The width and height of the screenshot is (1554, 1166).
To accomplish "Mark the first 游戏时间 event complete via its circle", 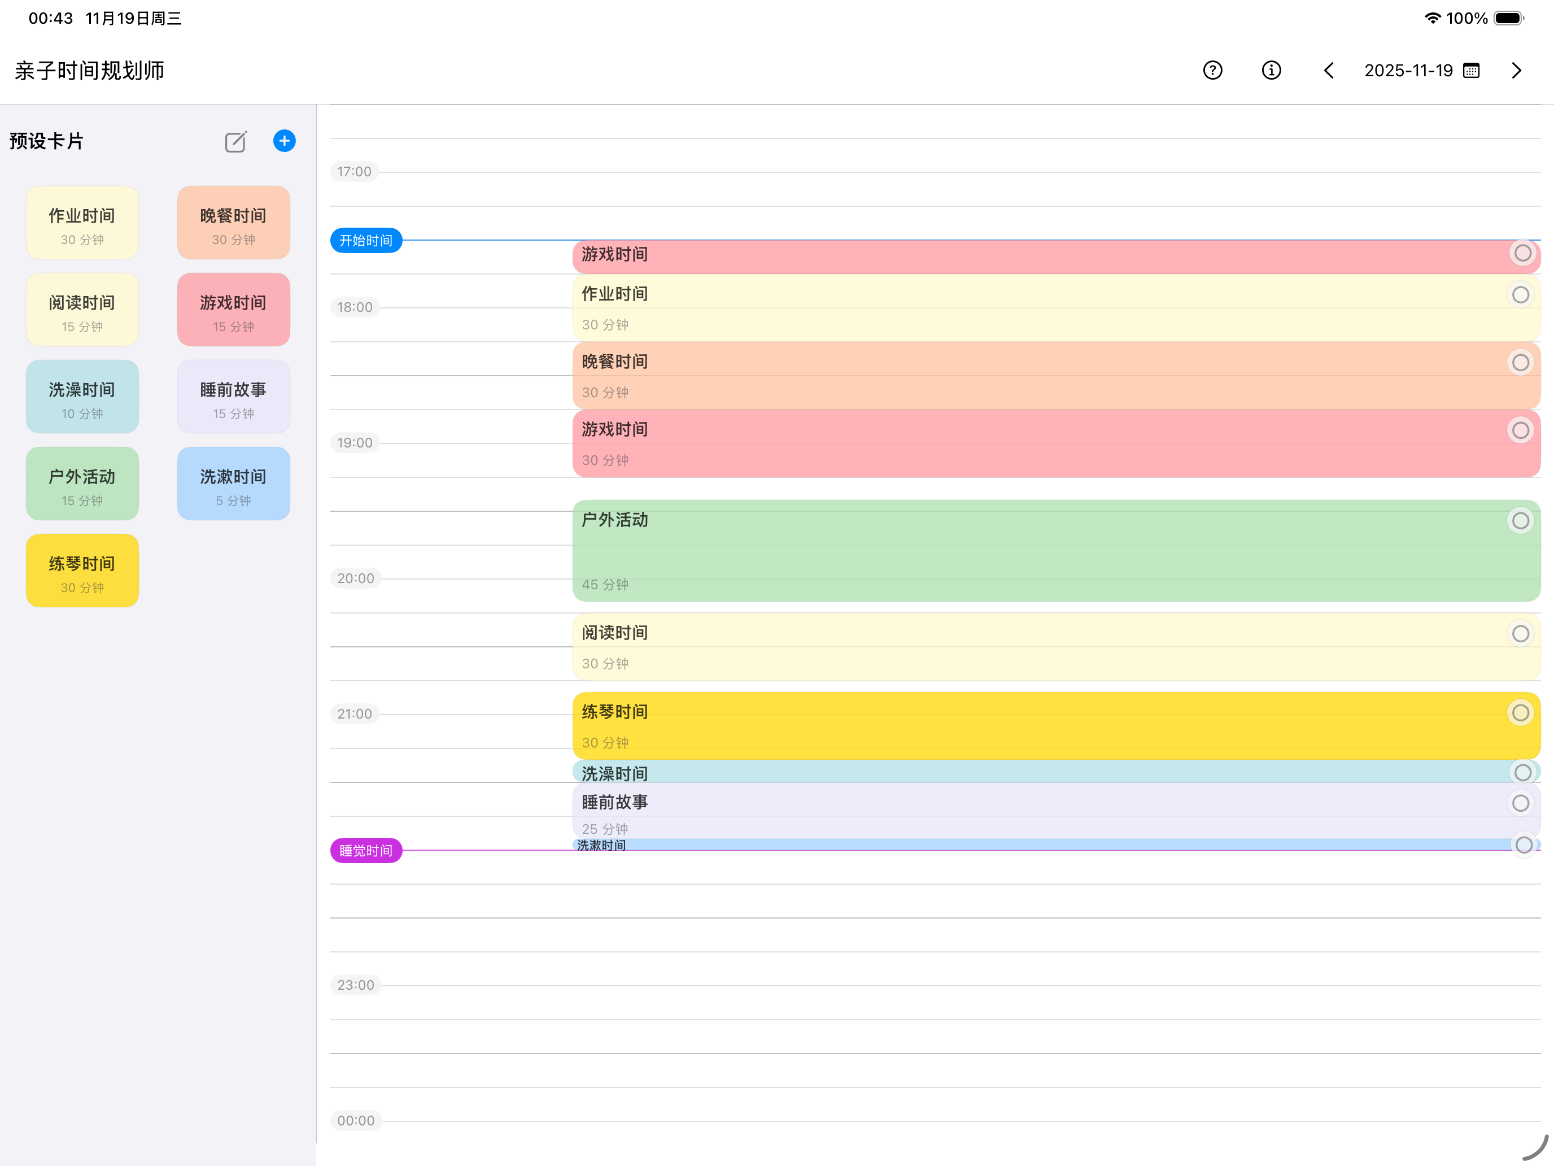I will tap(1522, 253).
